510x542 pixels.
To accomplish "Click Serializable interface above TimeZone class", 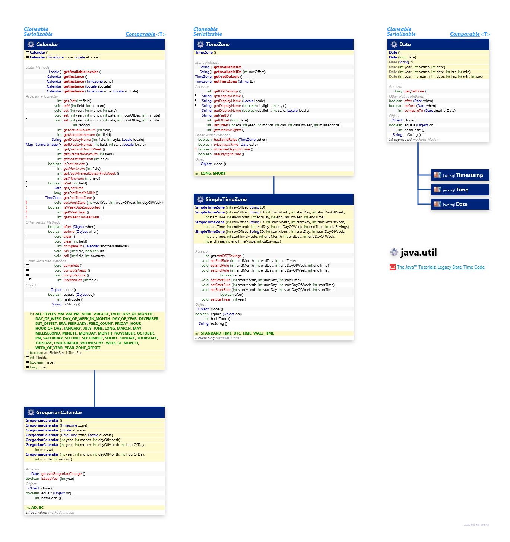I will [208, 34].
